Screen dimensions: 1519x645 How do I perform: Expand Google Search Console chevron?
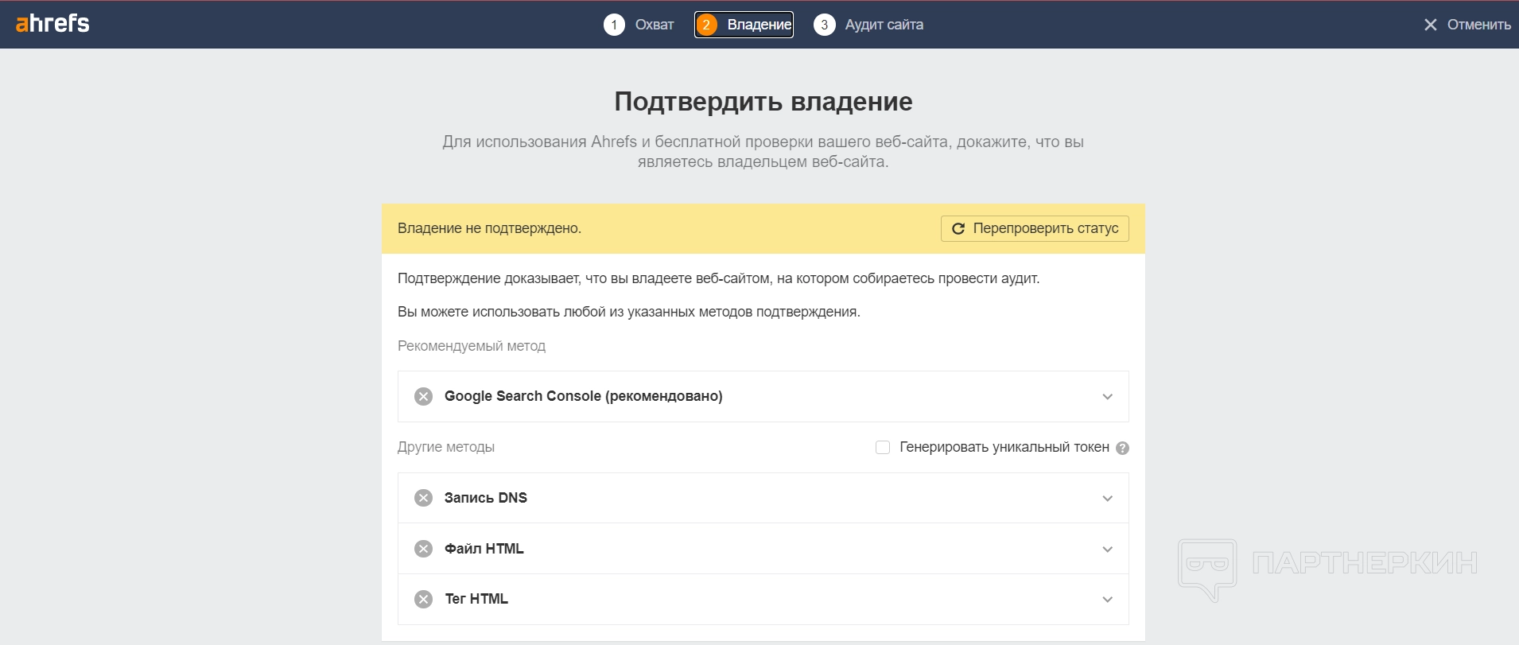1107,397
